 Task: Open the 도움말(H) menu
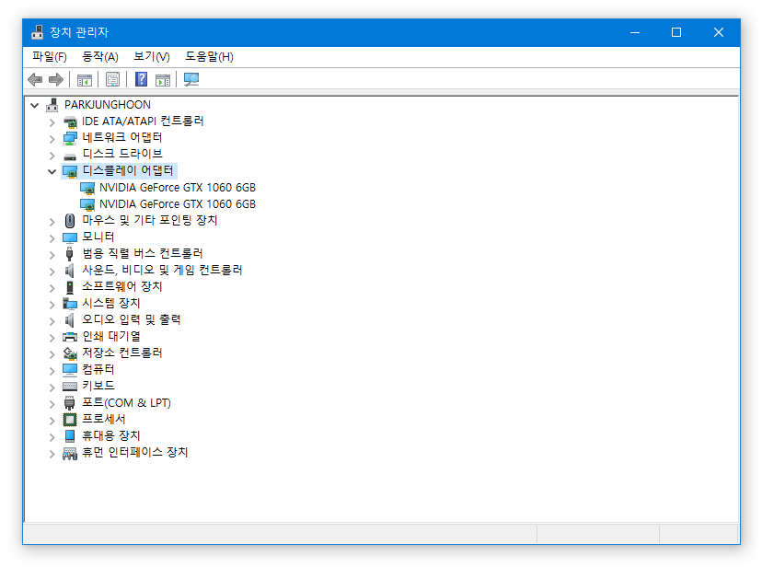pyautogui.click(x=209, y=57)
